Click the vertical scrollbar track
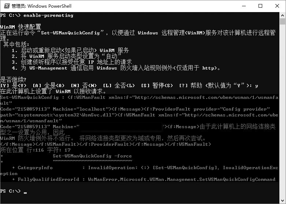 point(282,110)
